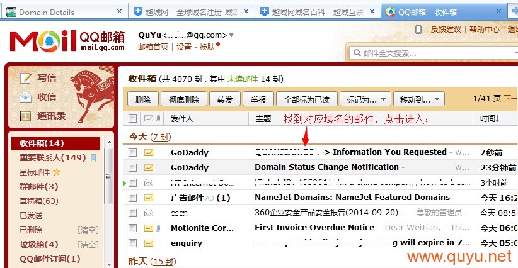518x268 pixels.
Task: Close the Domain Details tab
Action: 119,11
